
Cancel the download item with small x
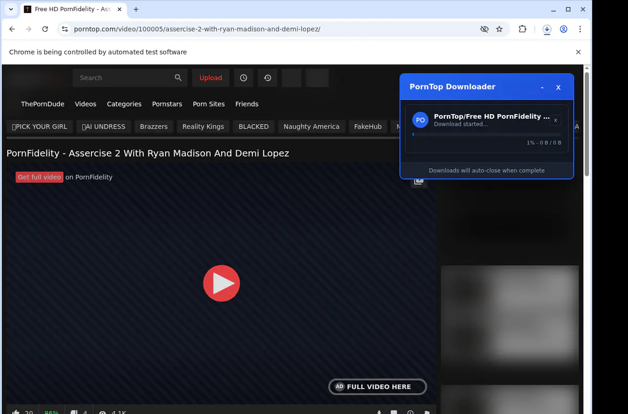click(555, 120)
